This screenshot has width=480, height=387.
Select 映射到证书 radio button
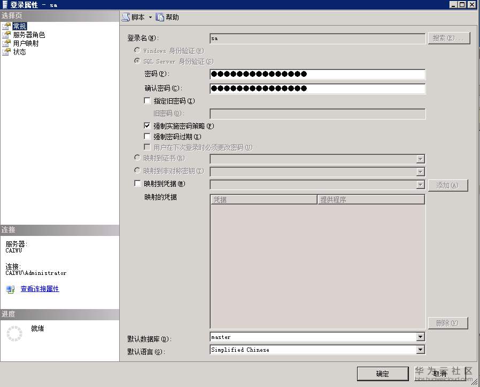(x=137, y=157)
